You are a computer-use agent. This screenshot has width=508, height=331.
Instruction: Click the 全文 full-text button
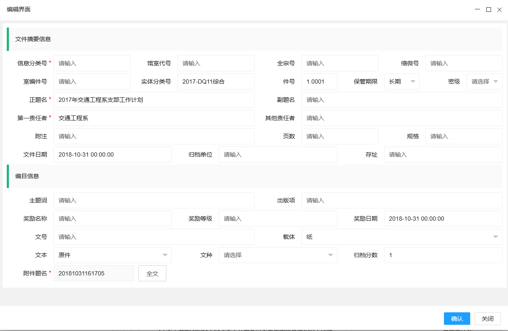point(152,273)
